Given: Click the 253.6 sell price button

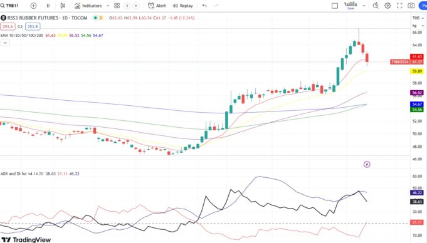Looking at the screenshot, I should coord(8,26).
